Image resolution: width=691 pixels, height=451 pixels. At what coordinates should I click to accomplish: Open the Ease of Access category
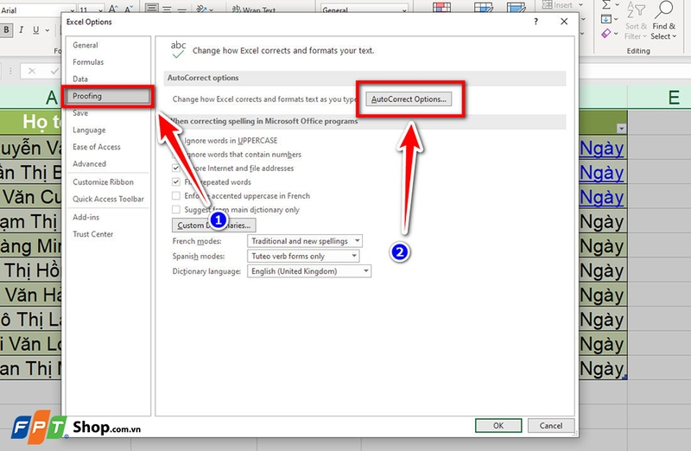tap(108, 147)
